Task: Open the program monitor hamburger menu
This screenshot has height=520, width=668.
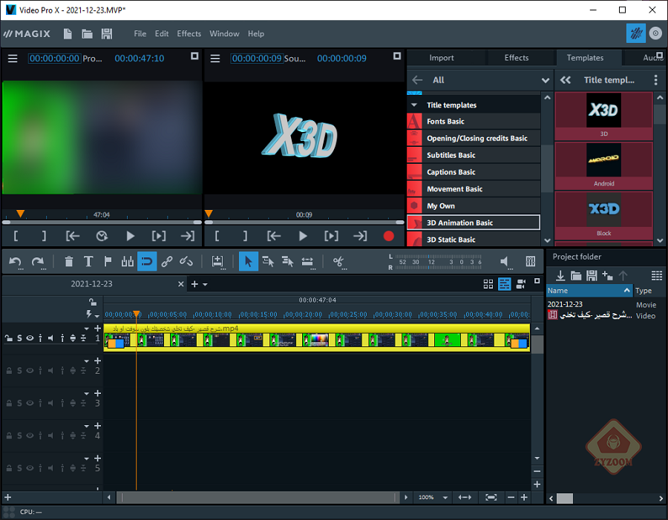Action: [13, 59]
